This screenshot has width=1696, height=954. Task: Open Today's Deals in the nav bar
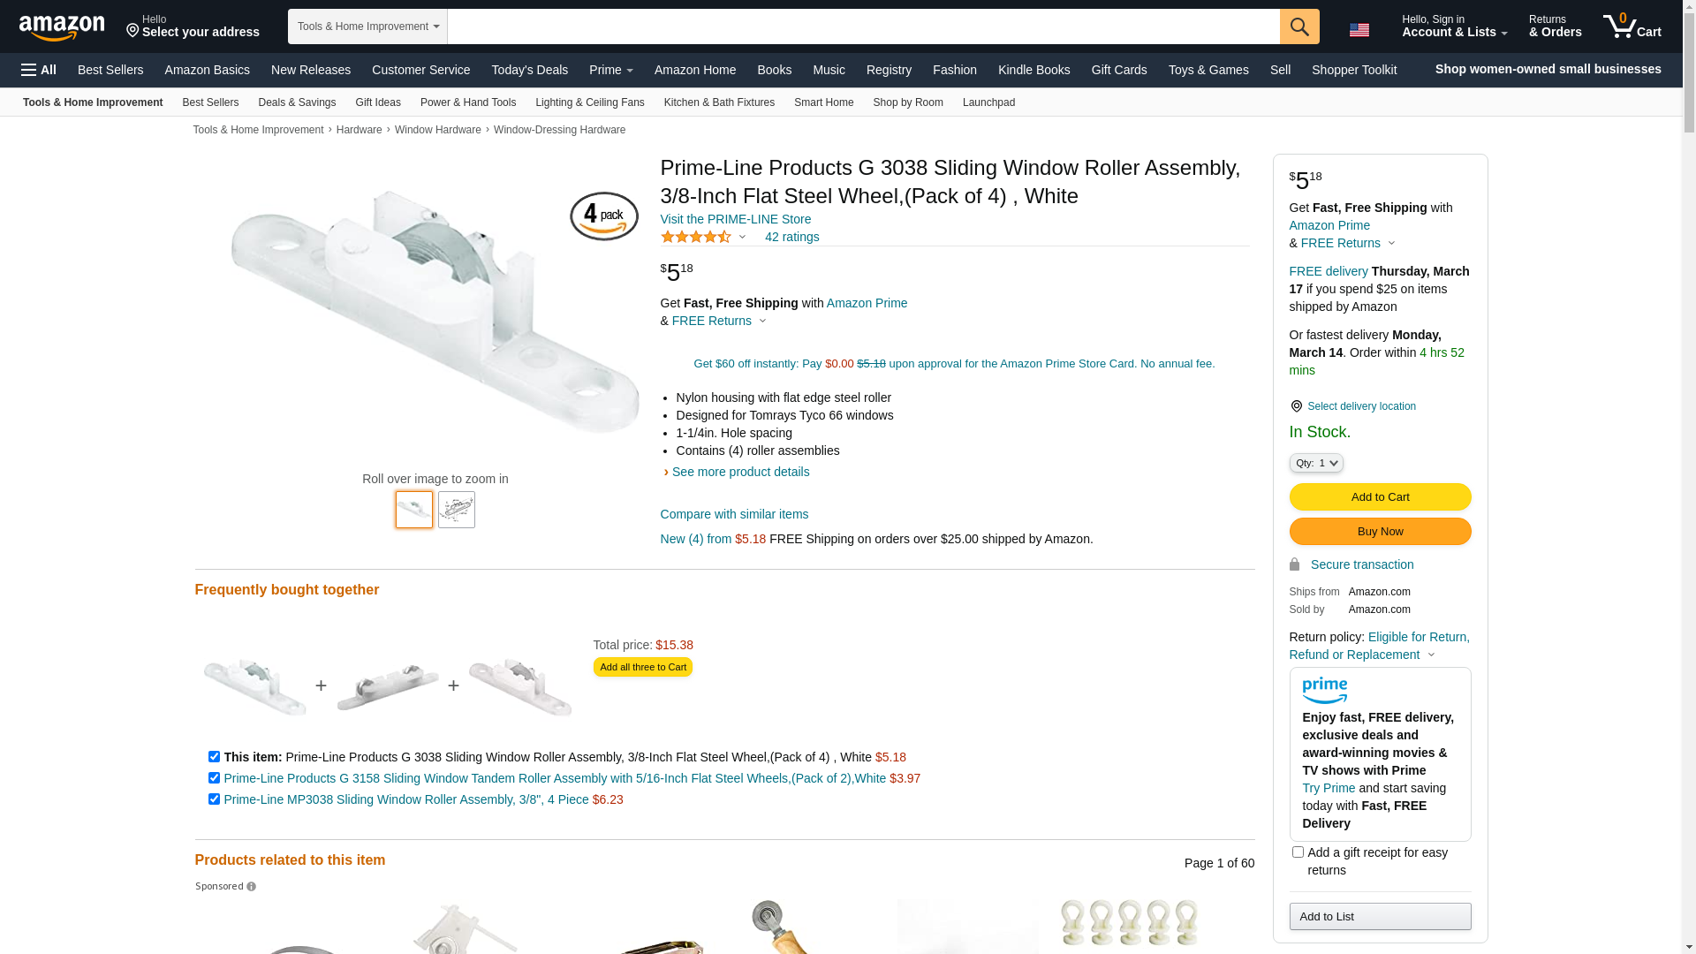click(529, 70)
